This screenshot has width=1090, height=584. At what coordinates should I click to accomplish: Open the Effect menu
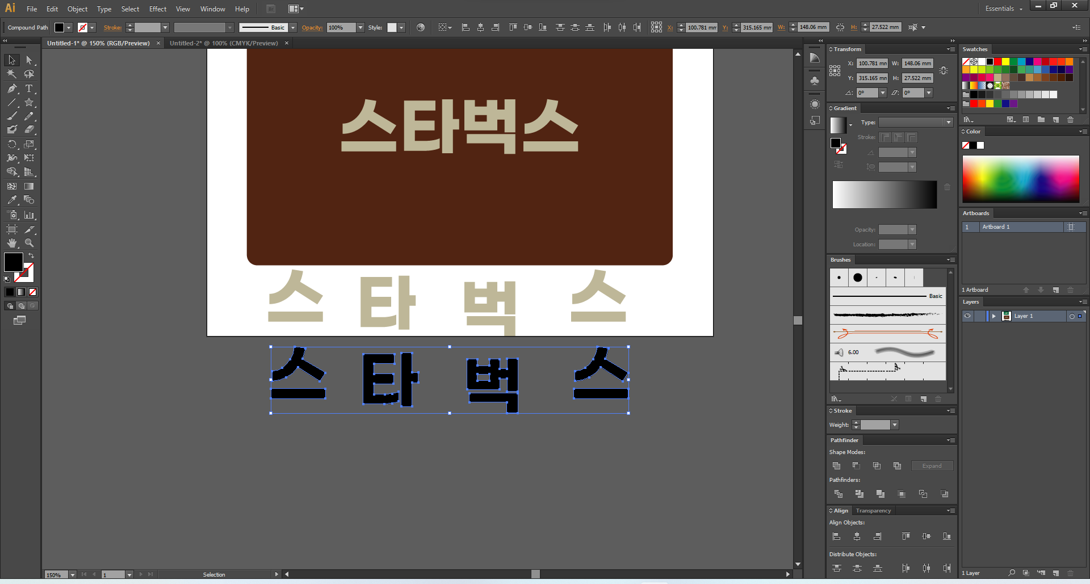click(x=158, y=9)
